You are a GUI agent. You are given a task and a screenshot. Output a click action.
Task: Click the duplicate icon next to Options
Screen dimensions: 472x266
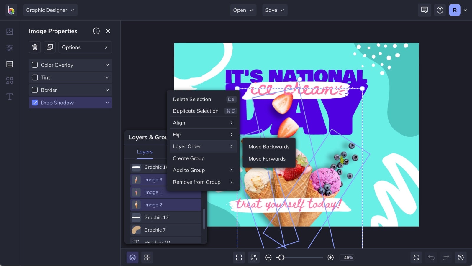(50, 47)
